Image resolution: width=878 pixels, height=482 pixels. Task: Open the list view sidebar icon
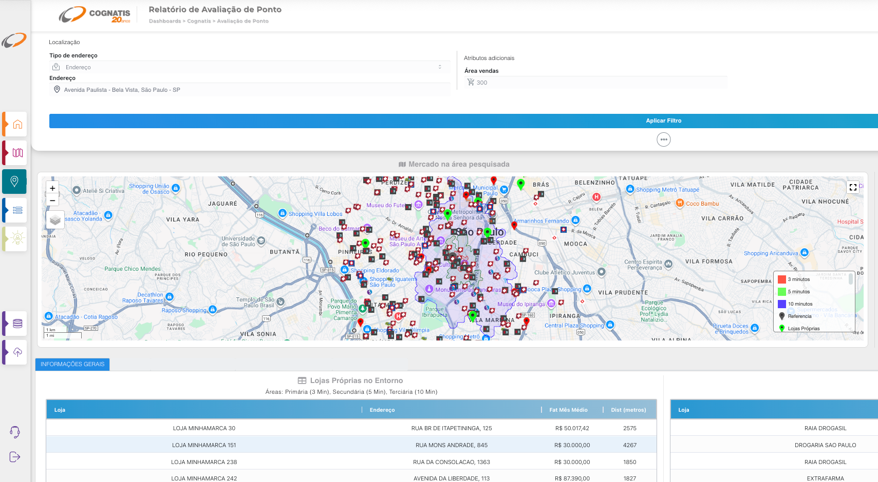click(17, 210)
